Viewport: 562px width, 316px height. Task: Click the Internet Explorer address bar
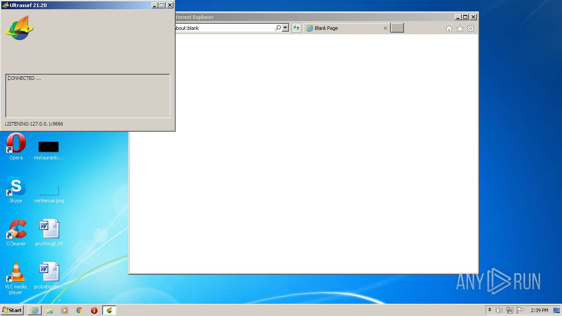tap(224, 28)
